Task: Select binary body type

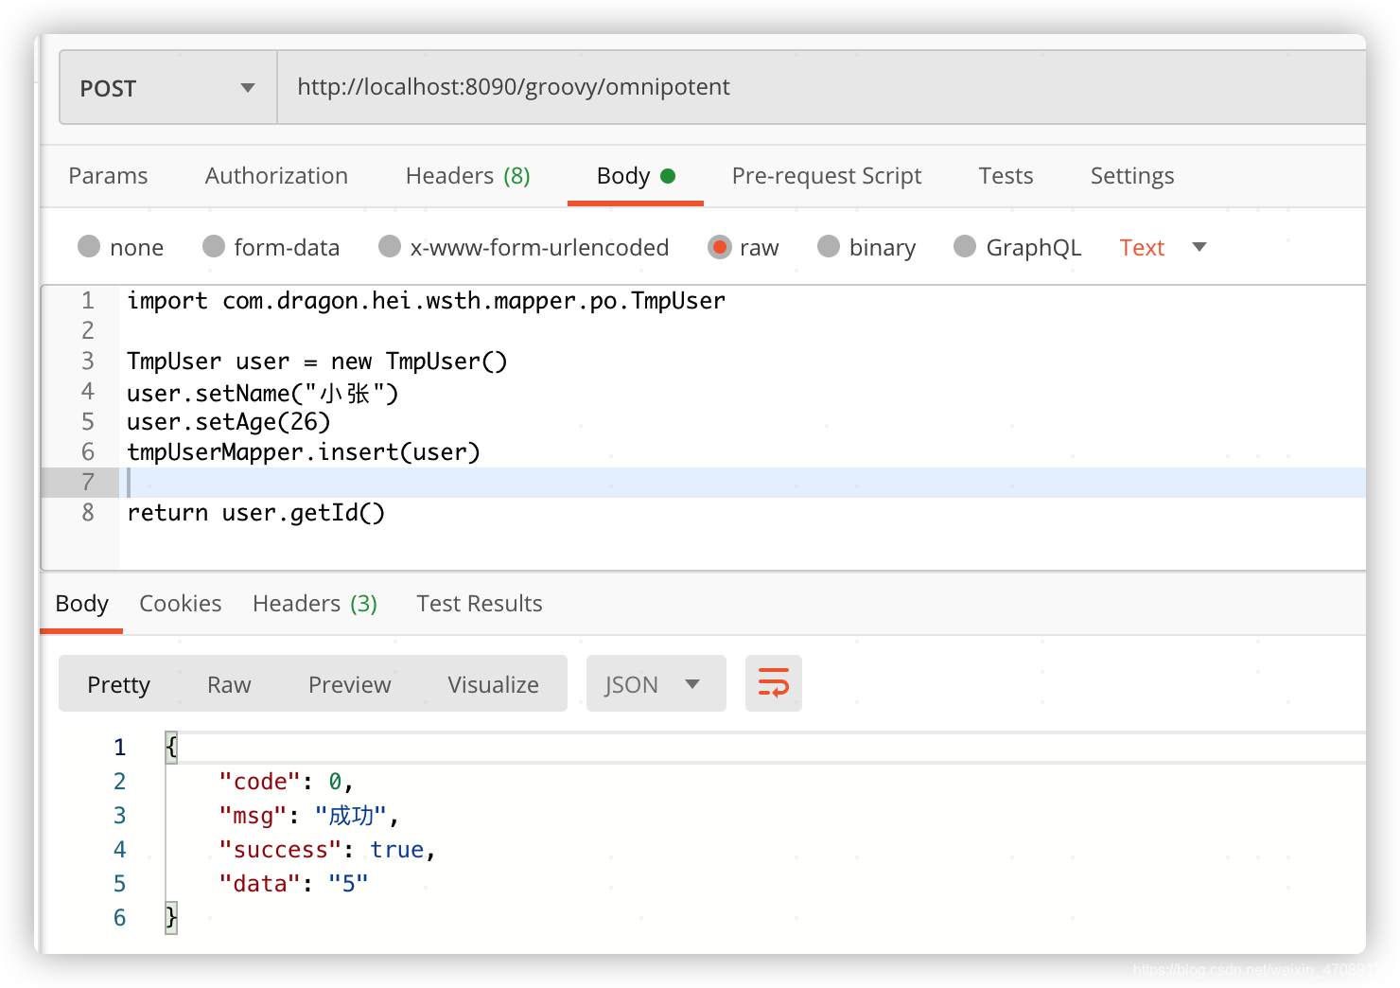Action: [x=866, y=247]
